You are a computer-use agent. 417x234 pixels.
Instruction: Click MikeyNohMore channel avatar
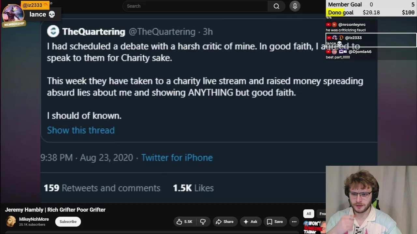tap(11, 222)
